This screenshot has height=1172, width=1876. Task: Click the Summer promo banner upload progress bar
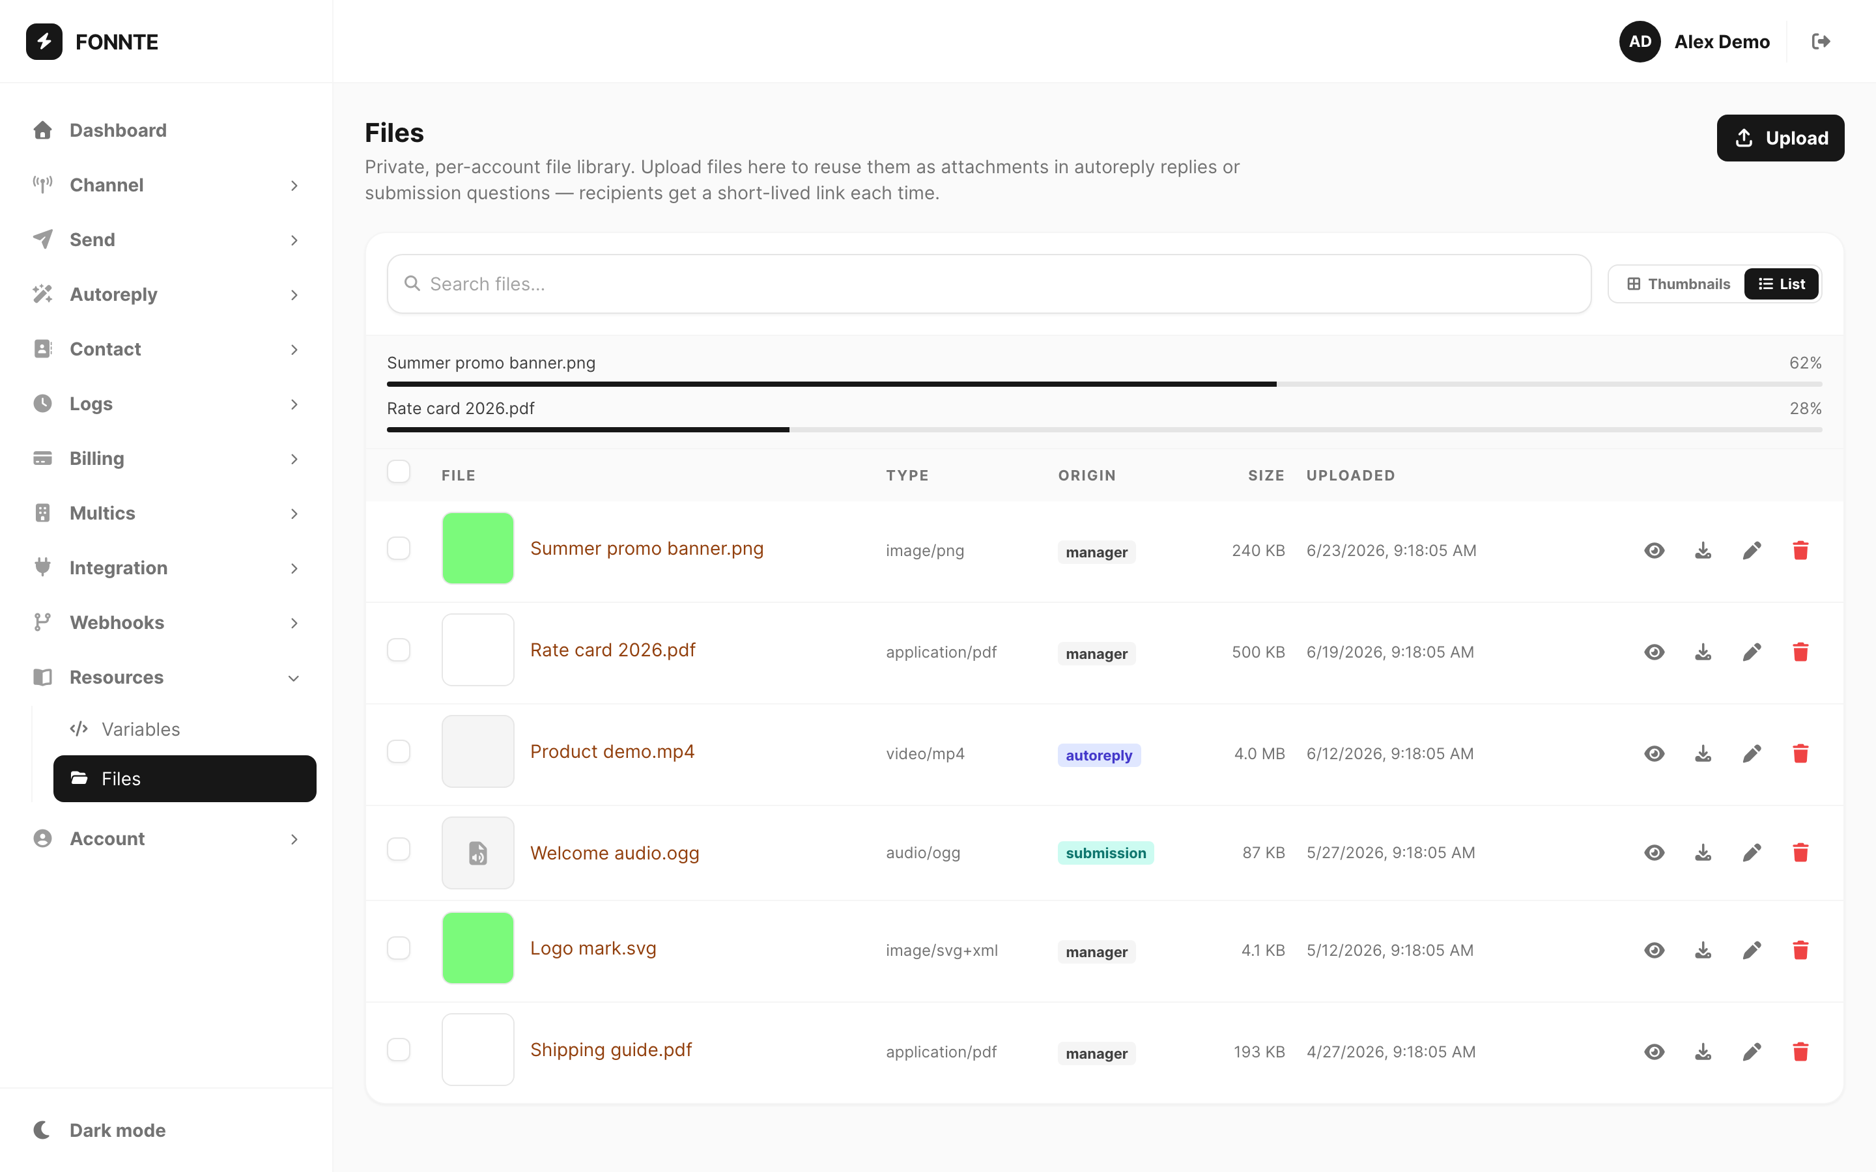[1104, 384]
